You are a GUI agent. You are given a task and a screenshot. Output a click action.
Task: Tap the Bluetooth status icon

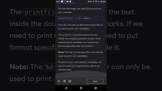tap(91, 2)
